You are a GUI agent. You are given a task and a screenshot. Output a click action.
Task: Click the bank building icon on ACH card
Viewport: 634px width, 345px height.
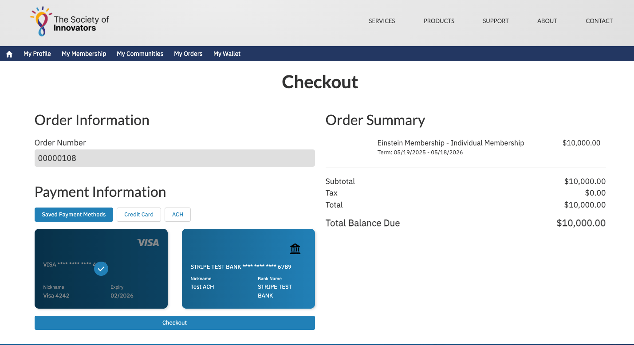point(295,249)
